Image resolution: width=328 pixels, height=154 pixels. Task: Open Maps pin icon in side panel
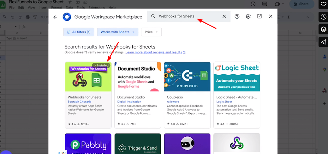(325, 70)
